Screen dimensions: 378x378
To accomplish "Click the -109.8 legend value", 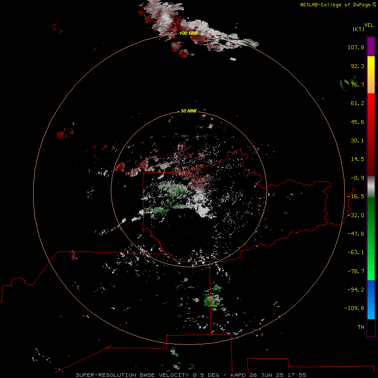I will 354,308.
